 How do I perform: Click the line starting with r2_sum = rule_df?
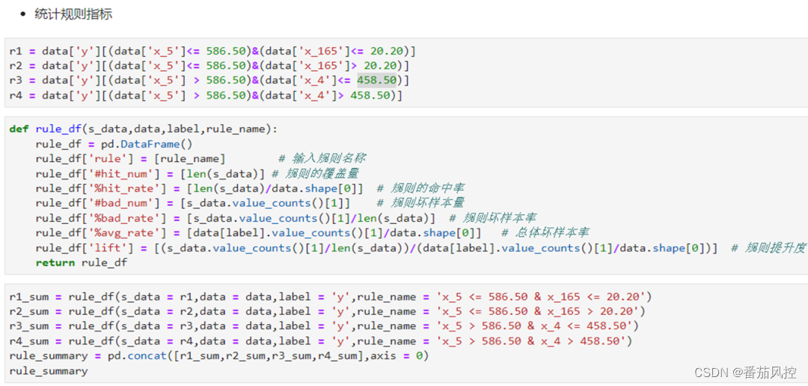(328, 311)
